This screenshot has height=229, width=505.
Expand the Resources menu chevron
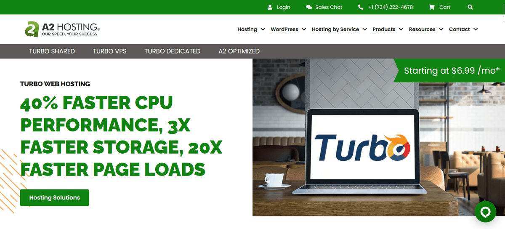(x=441, y=29)
